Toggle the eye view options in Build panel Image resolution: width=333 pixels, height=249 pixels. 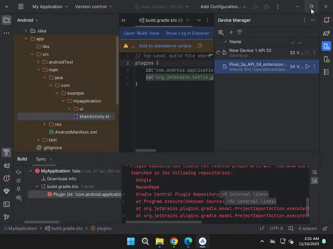(x=19, y=198)
